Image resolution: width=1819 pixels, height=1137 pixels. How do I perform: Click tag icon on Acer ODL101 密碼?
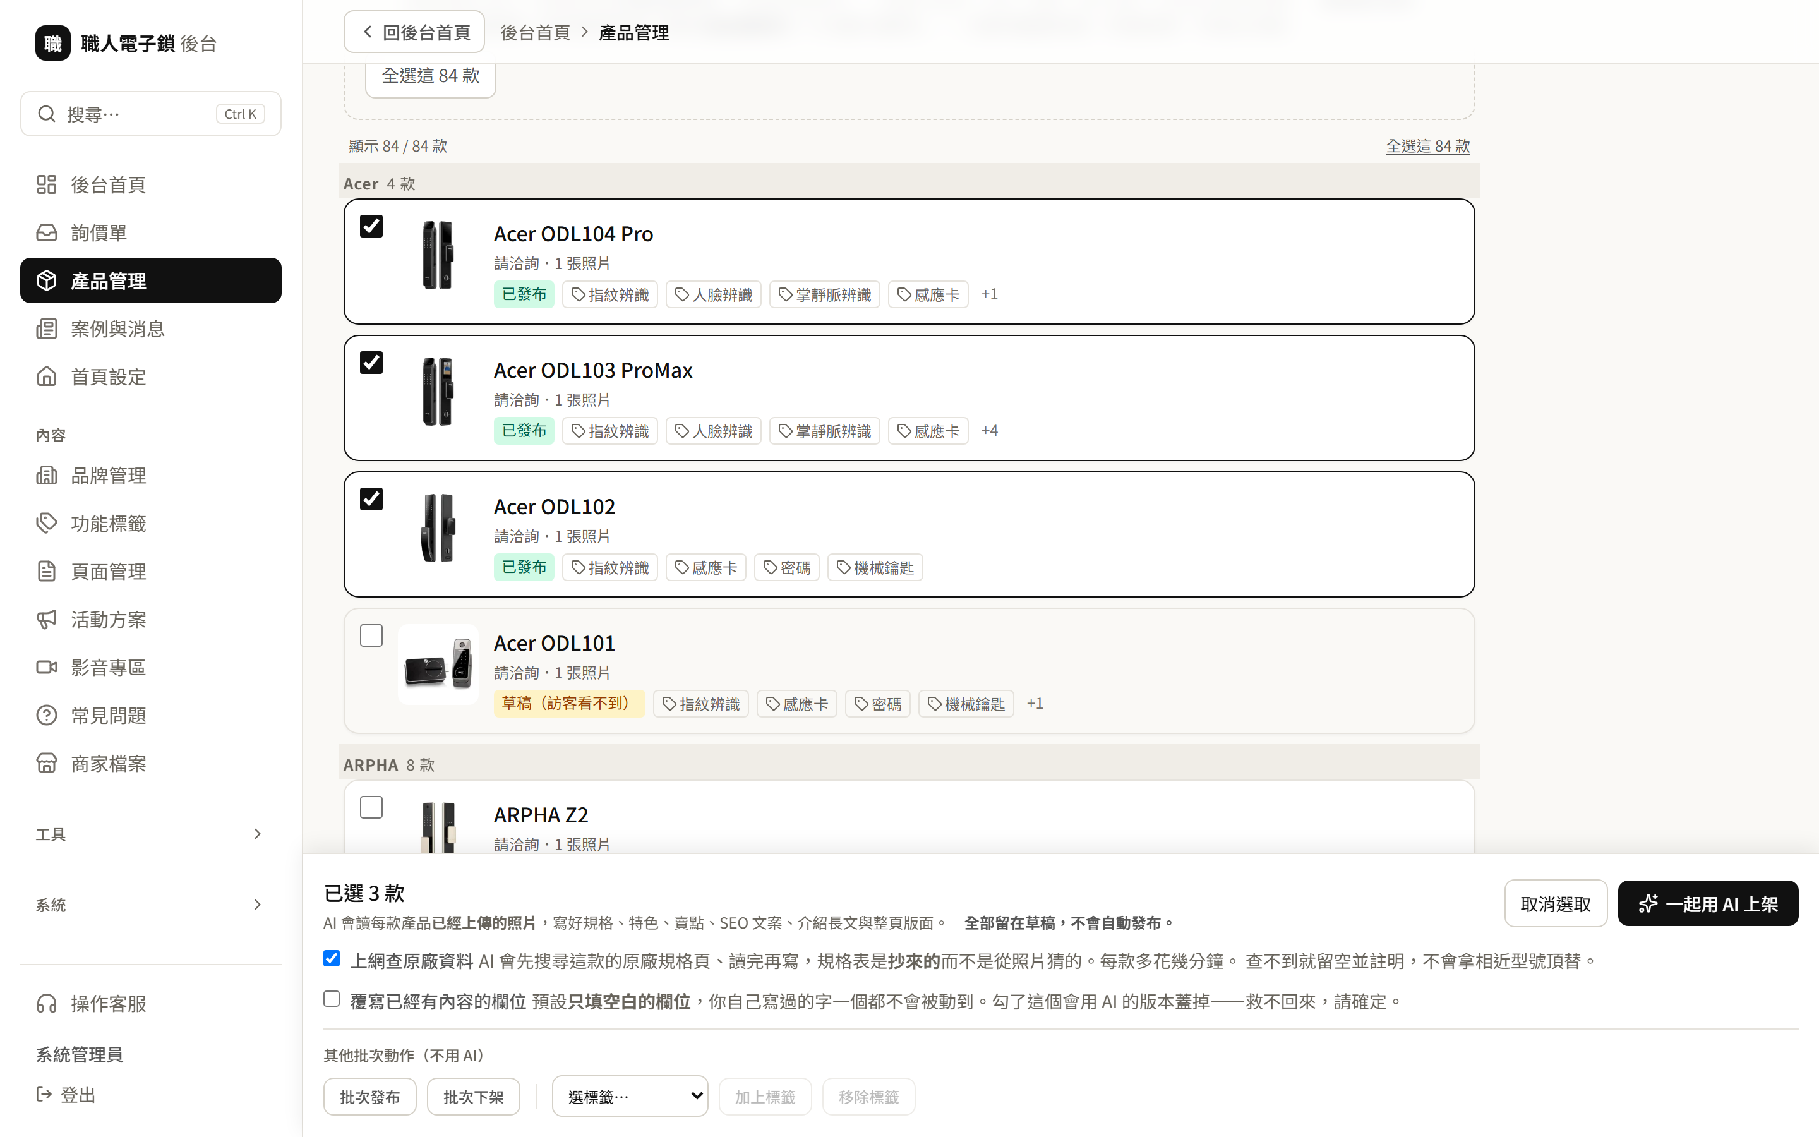click(x=861, y=704)
